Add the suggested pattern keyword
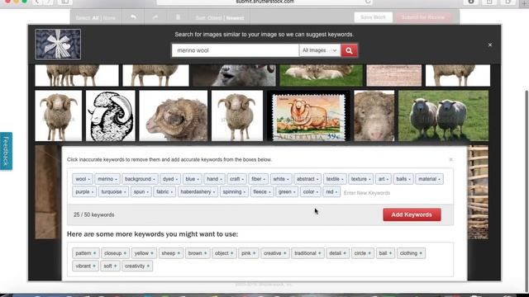Image resolution: width=529 pixels, height=297 pixels. pos(85,253)
